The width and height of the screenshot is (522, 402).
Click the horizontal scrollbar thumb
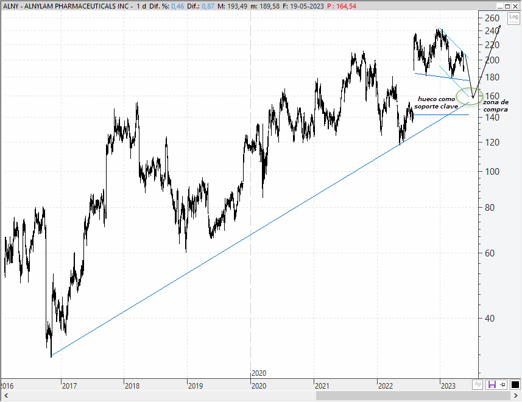coord(413,396)
